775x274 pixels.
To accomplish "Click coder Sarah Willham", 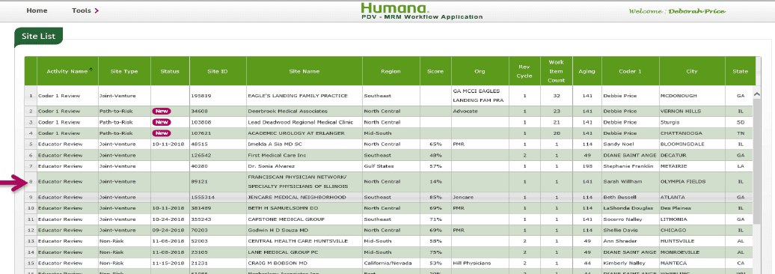I will pyautogui.click(x=622, y=181).
